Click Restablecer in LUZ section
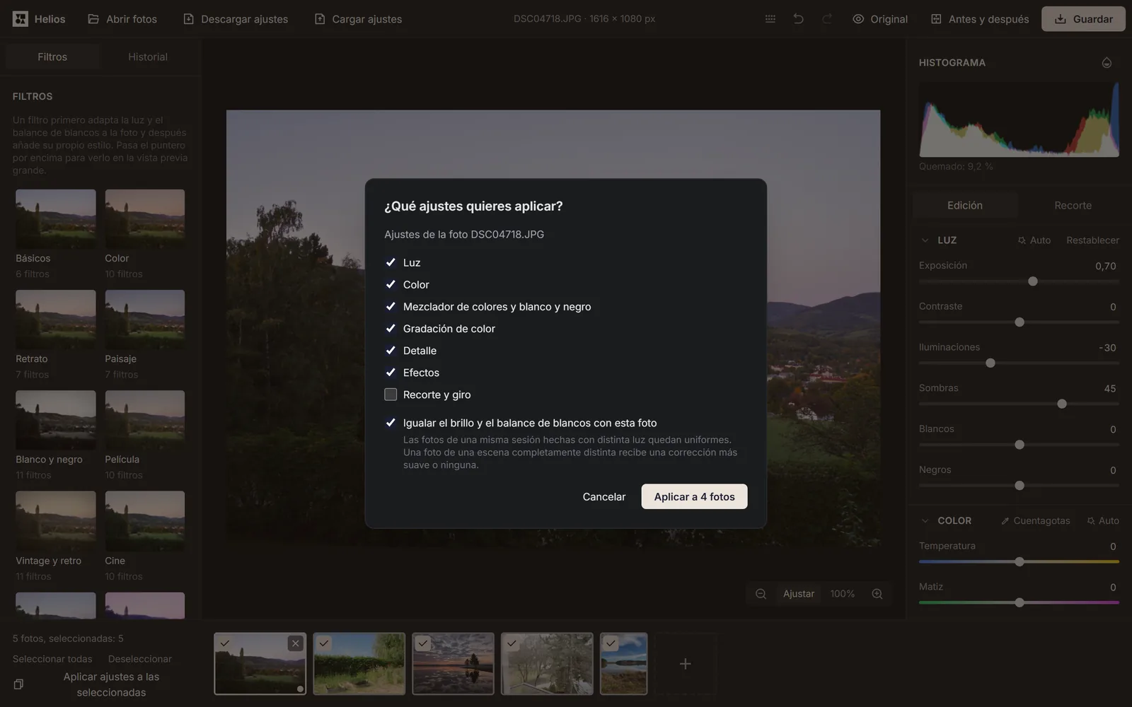Screen dimensions: 1132x707 pyautogui.click(x=1092, y=240)
